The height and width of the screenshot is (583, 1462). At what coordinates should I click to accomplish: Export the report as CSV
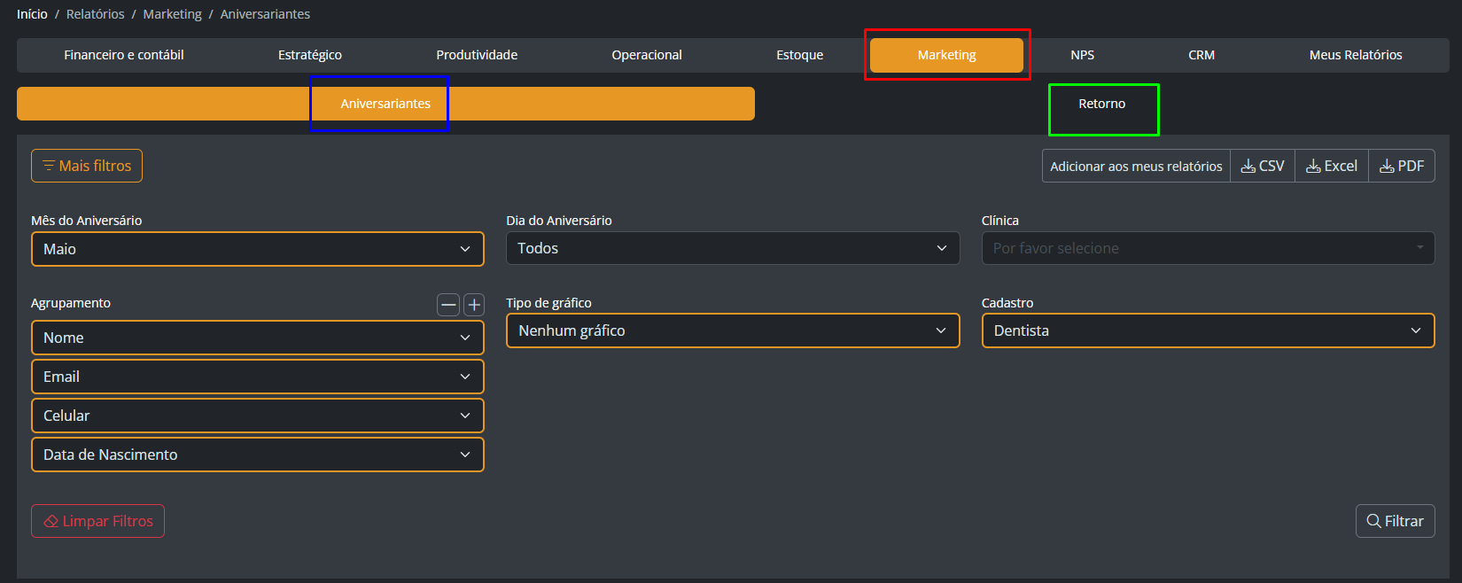1263,166
